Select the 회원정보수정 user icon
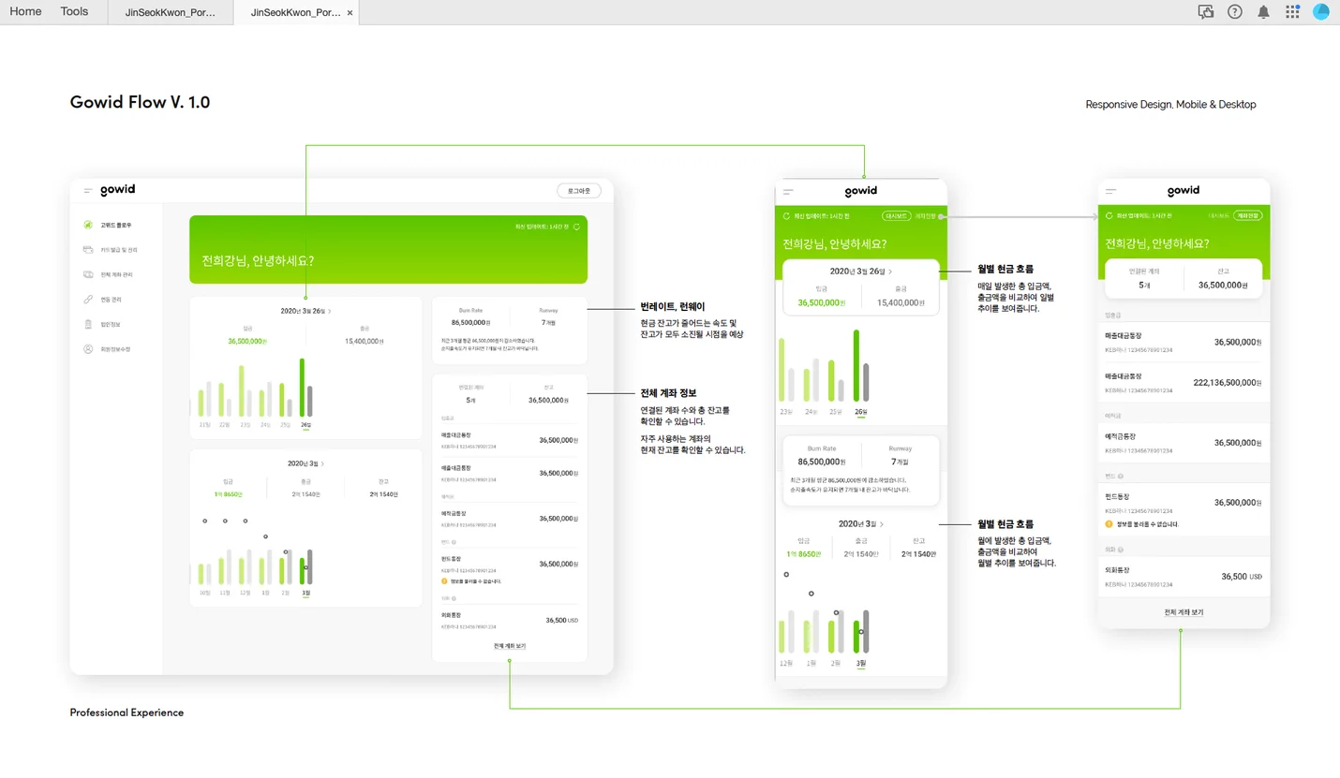 click(x=87, y=349)
